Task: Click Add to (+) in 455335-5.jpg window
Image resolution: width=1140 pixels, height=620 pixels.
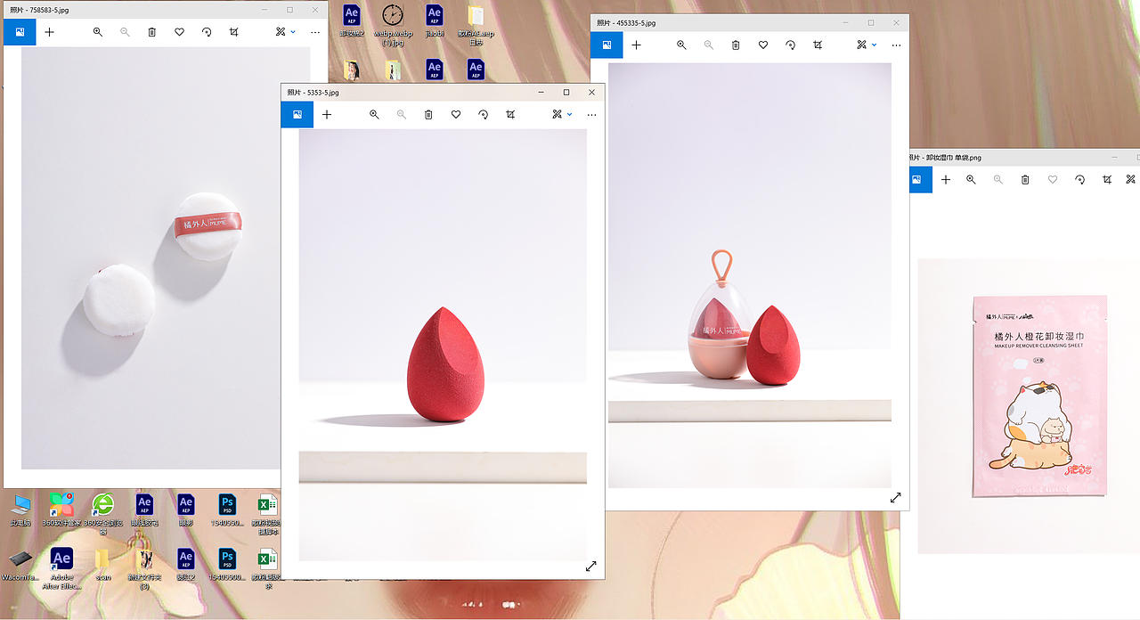Action: point(636,45)
